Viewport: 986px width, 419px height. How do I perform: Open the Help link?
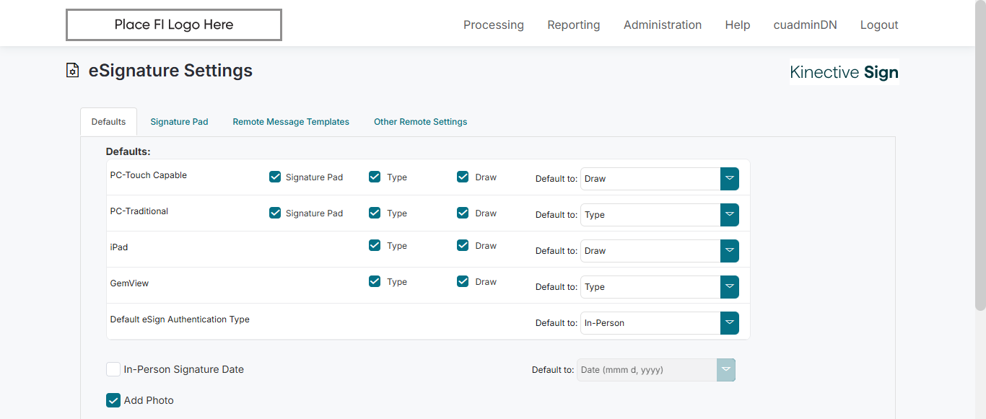point(737,25)
